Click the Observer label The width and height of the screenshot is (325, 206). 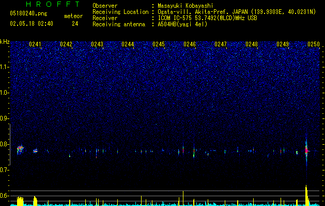tap(105, 6)
